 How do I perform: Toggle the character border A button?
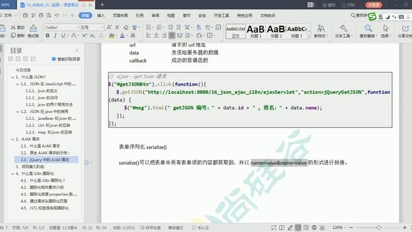[x=133, y=35]
